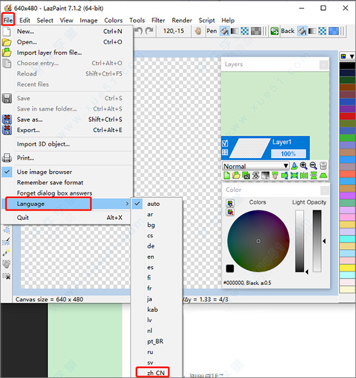Zoom out on layer stack icon

click(x=313, y=166)
